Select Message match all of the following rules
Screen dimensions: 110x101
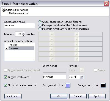coord(40,25)
